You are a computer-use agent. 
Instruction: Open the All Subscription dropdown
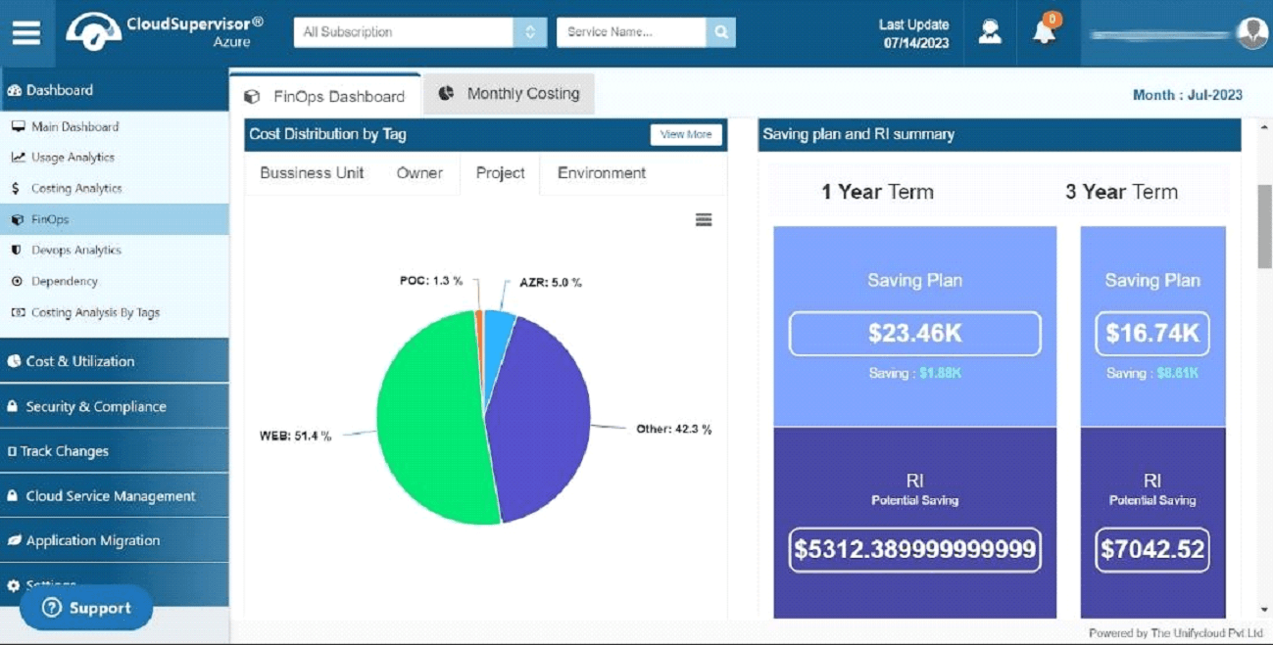click(419, 32)
